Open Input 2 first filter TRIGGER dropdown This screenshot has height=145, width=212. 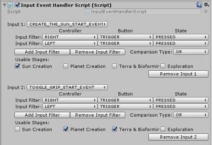point(125,100)
